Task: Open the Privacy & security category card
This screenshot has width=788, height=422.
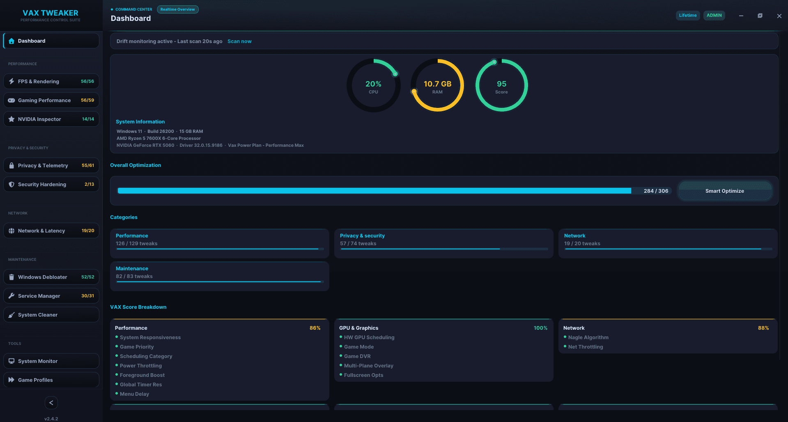Action: click(x=443, y=243)
